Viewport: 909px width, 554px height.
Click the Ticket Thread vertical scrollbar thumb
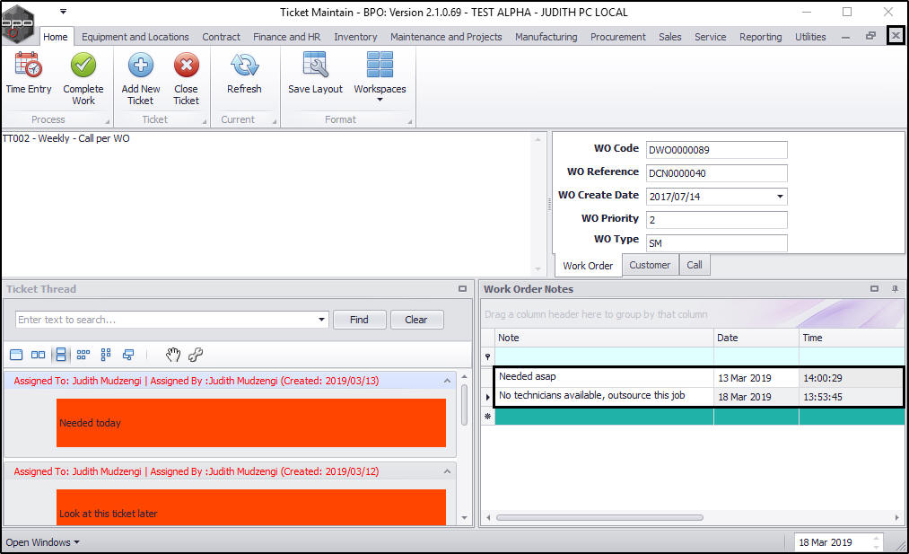464,405
